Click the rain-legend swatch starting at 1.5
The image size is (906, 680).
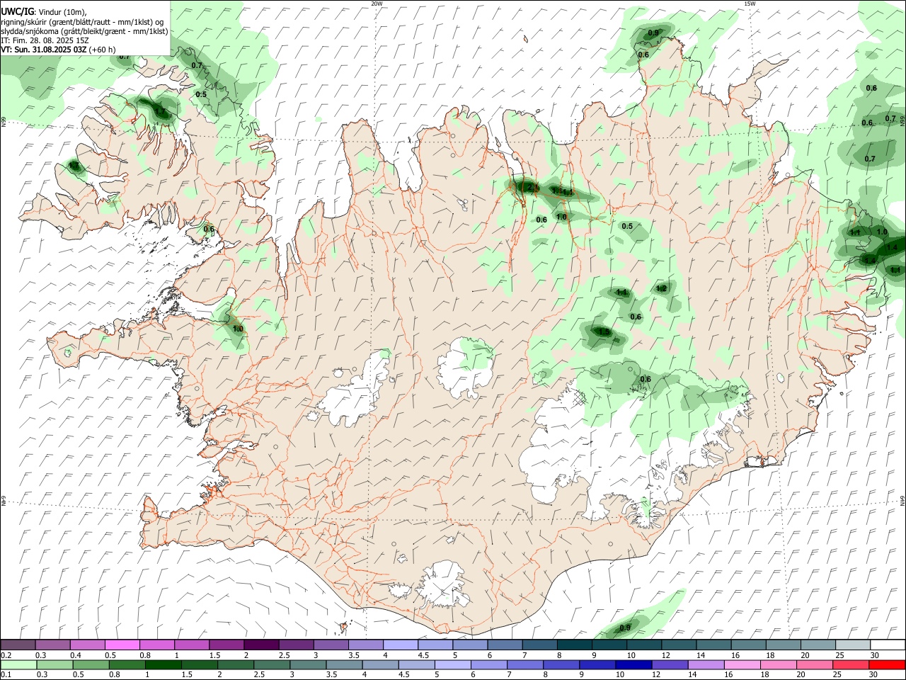click(x=198, y=664)
